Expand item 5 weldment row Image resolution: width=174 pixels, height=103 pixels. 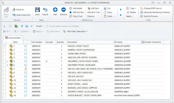[x=7, y=61]
